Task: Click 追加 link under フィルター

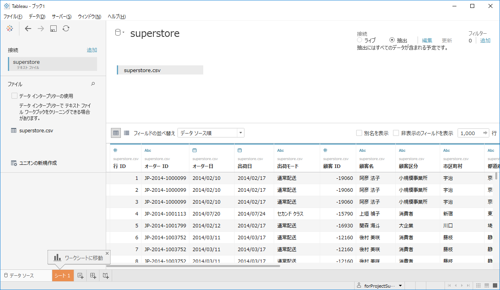Action: coord(485,40)
